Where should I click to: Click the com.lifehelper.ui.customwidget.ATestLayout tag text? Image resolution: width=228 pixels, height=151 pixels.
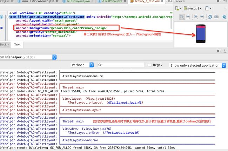[47, 17]
